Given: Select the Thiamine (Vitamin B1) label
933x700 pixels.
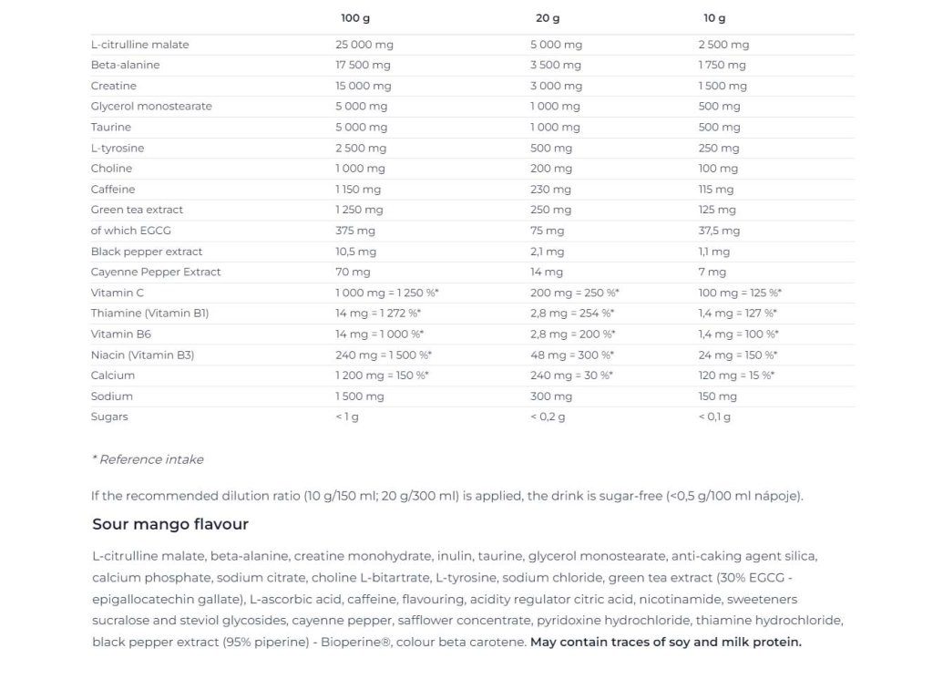Looking at the screenshot, I should coord(150,314).
